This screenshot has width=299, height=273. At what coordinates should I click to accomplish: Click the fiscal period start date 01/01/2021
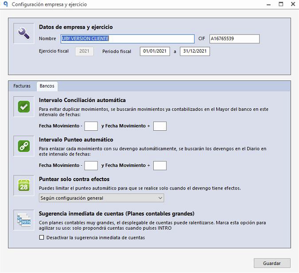(x=155, y=51)
